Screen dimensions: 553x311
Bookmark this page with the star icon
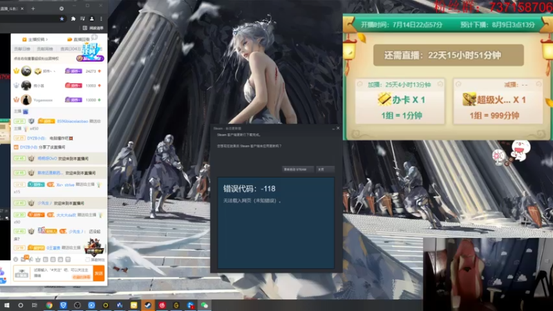tap(62, 19)
